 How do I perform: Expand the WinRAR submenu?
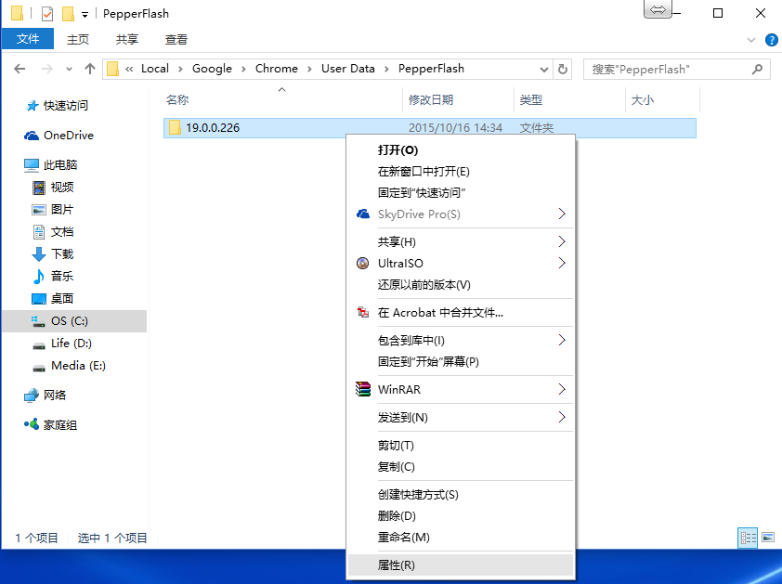coord(461,390)
